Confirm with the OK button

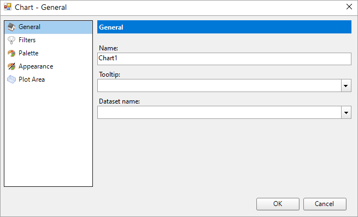[x=278, y=204]
